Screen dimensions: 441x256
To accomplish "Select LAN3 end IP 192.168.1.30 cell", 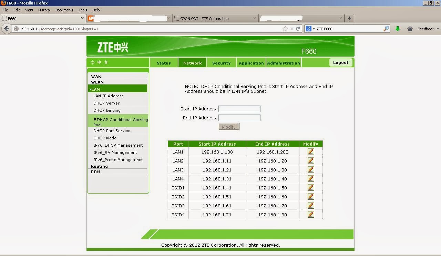I will [272, 170].
